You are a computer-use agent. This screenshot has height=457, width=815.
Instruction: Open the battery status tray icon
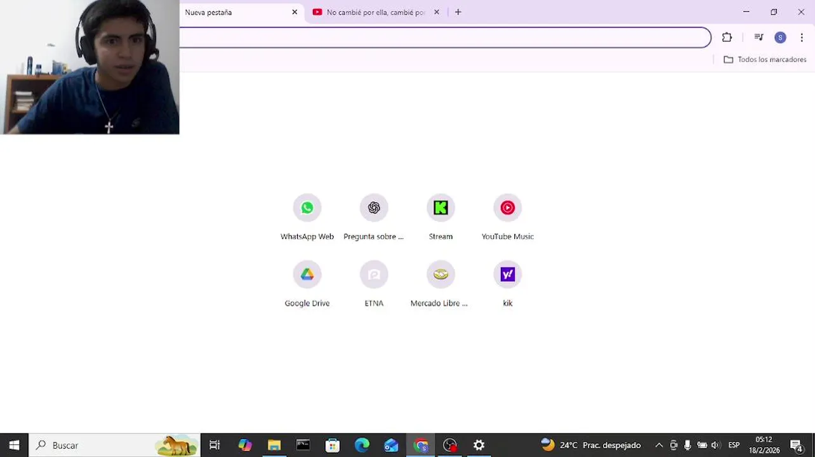point(702,445)
